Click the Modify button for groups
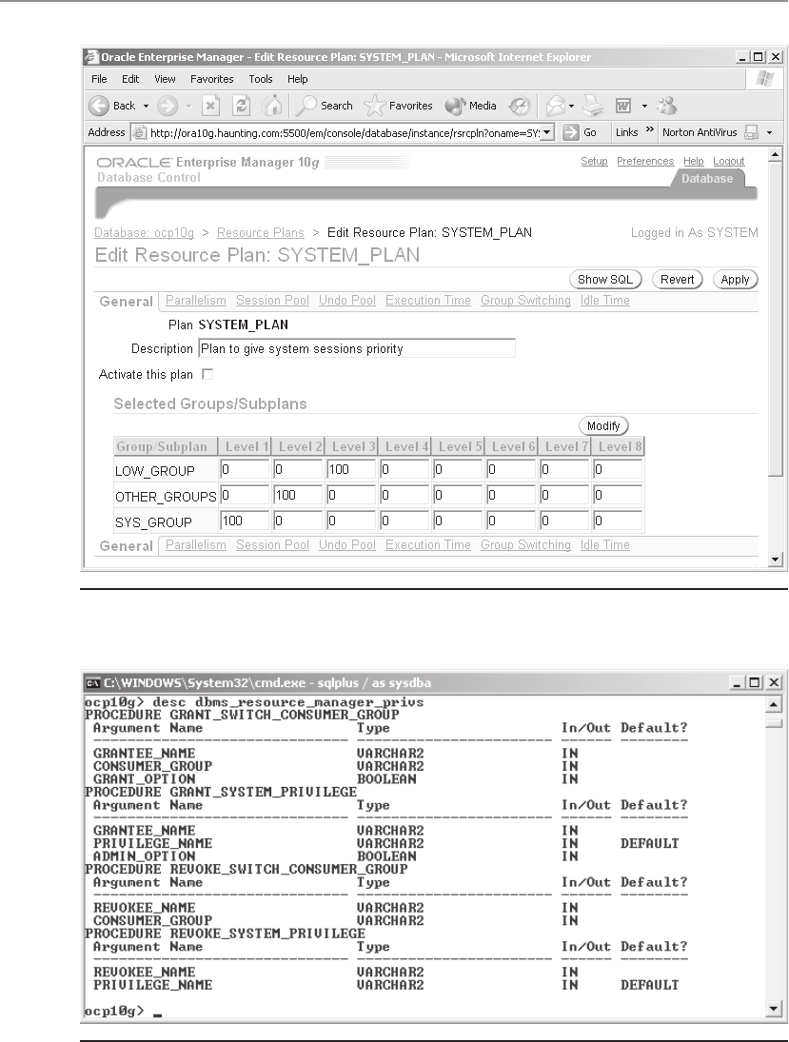 coord(603,426)
